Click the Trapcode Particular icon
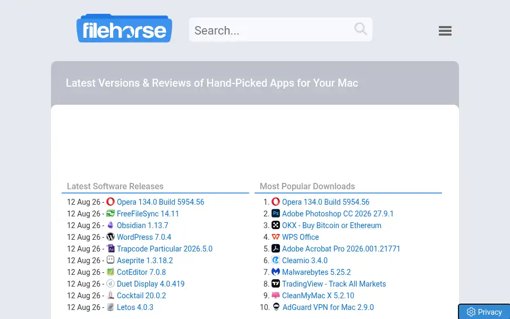 tap(110, 248)
